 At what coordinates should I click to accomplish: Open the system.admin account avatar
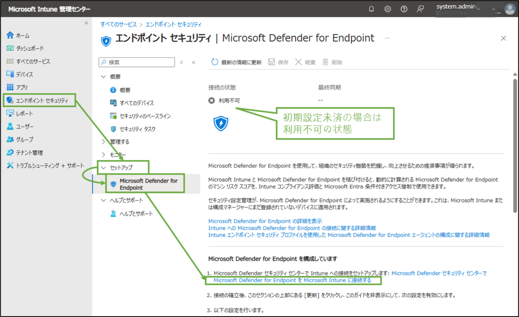pos(509,9)
